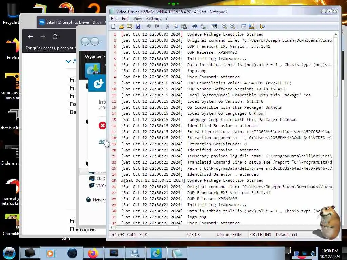This screenshot has height=260, width=347.
Task: Click the horizontal scrollbar in Notepad2
Action: pyautogui.click(x=147, y=227)
